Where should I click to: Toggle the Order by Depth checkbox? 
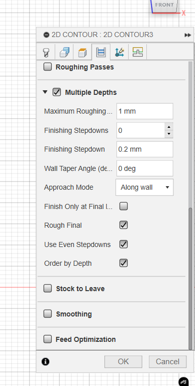124,263
